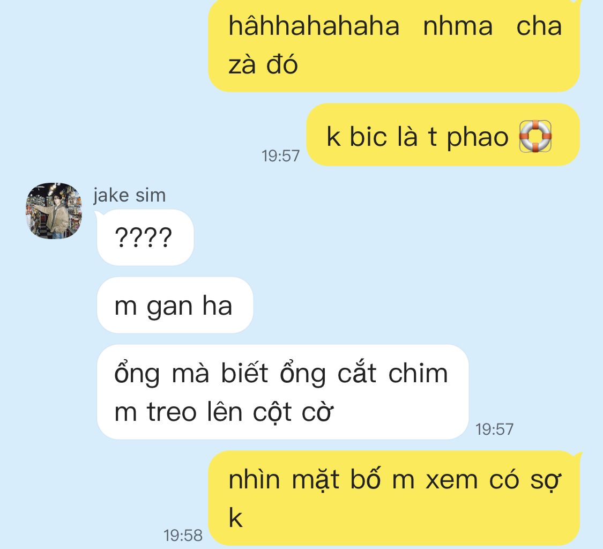
Task: Select the "hâhhahahaha nhma cha" message bubble
Action: coord(394,44)
